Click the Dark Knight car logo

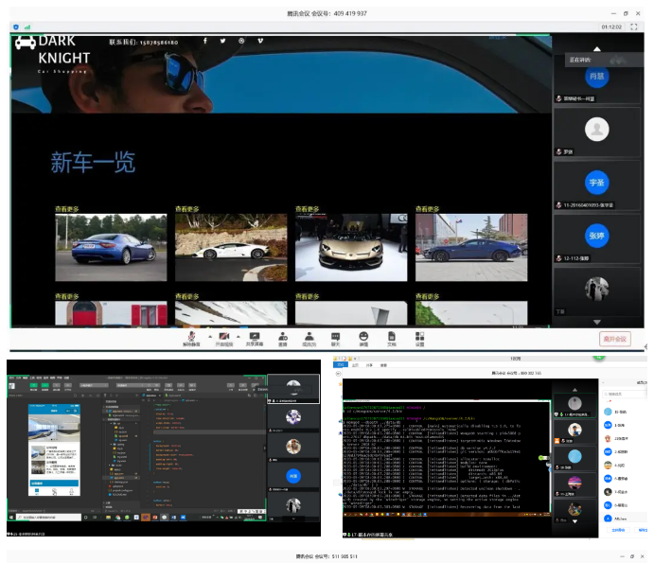[26, 43]
